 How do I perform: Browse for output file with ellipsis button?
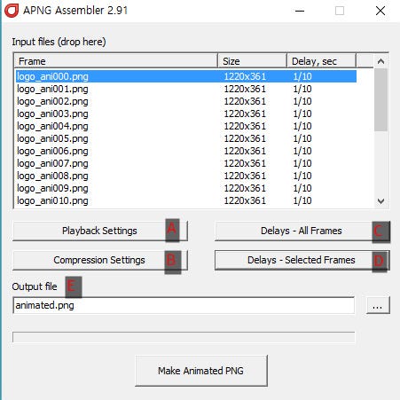coord(378,305)
